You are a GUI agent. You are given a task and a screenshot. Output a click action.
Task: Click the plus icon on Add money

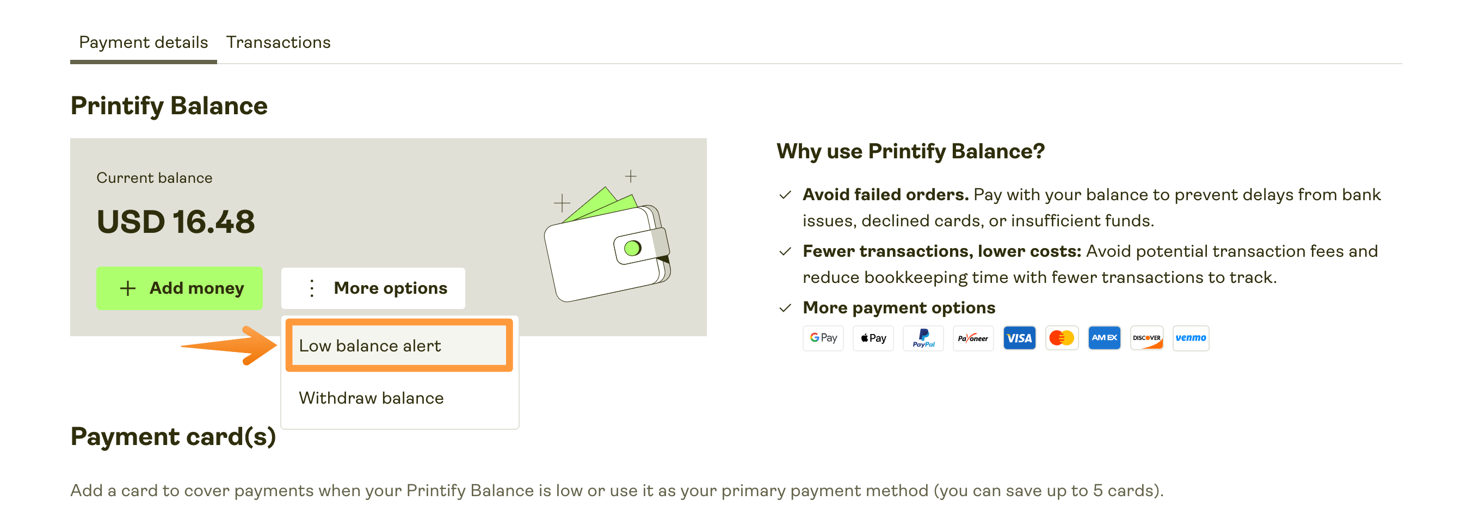(127, 288)
